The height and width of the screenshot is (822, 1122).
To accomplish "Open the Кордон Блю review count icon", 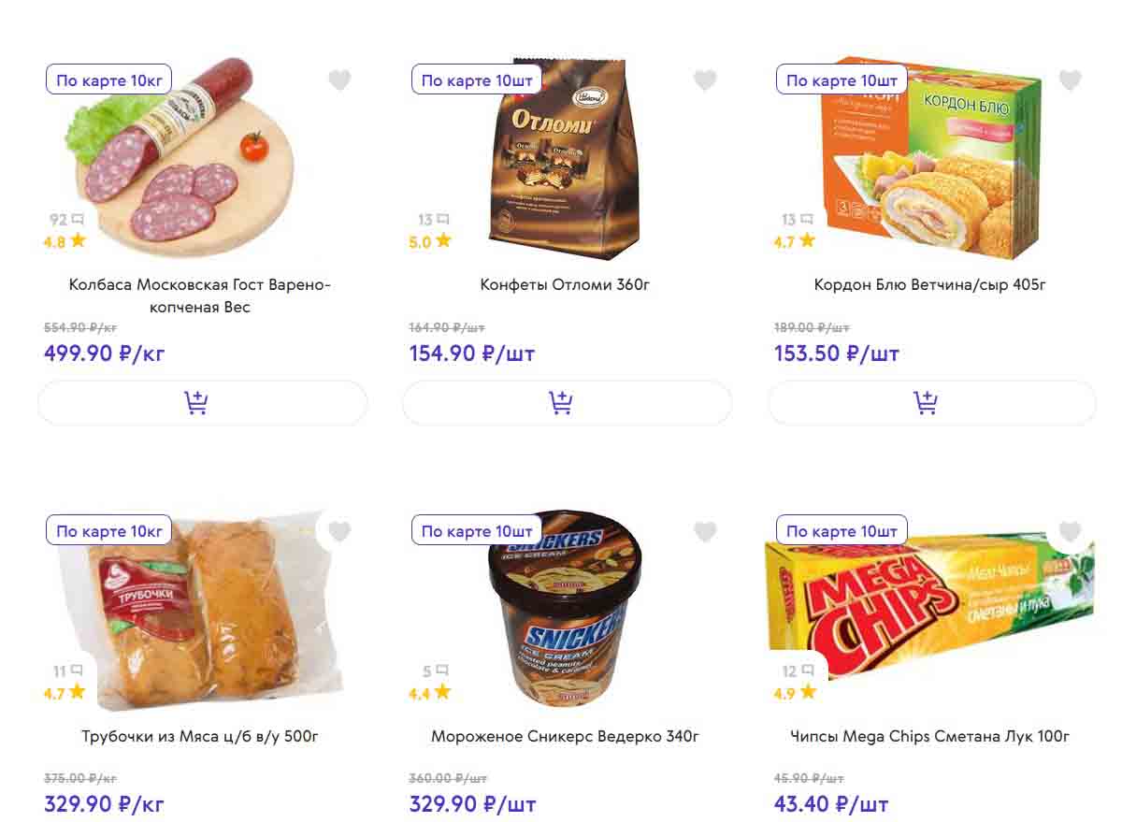I will click(798, 220).
